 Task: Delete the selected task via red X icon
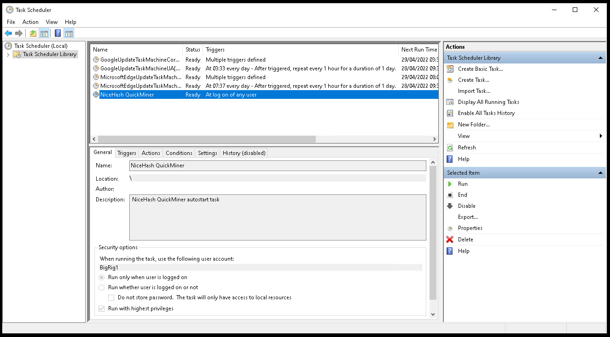pos(449,239)
